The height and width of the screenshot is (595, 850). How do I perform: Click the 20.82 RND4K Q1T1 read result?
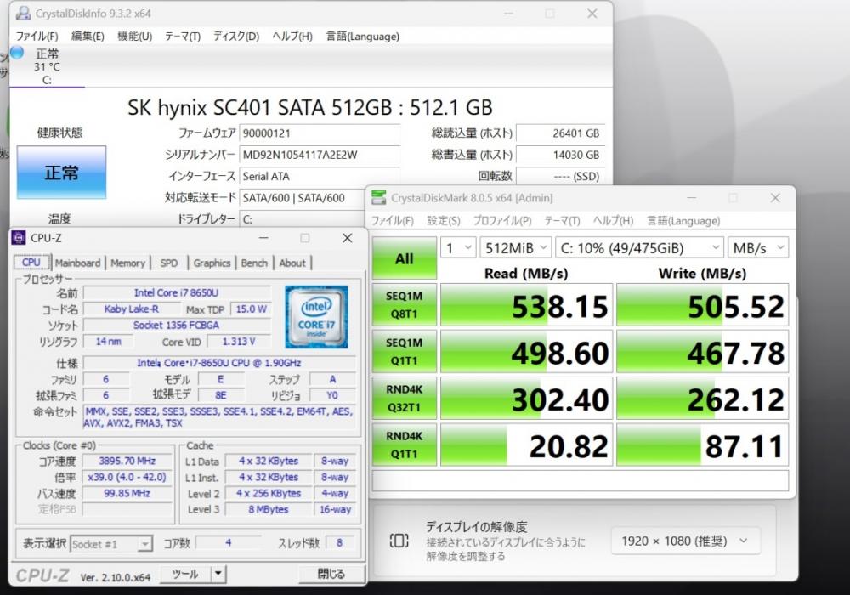coord(526,445)
